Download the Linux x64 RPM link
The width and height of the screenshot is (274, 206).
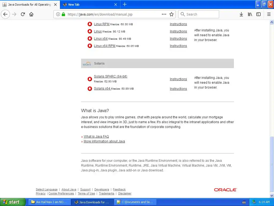105,46
